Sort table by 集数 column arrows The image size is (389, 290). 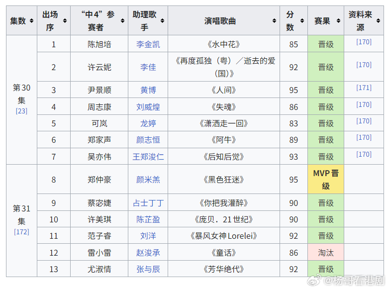point(31,21)
